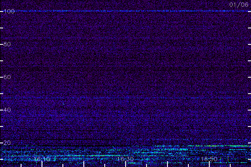Click the 100 frequency axis label

coord(9,11)
